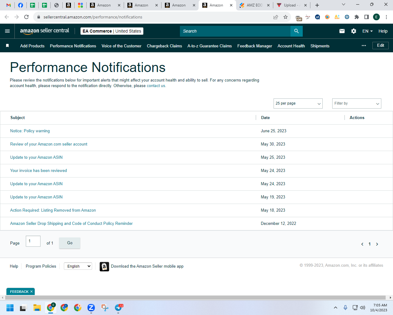Viewport: 393px width, 315px height.
Task: Click the Windows volume icon in the tray
Action: pos(363,308)
